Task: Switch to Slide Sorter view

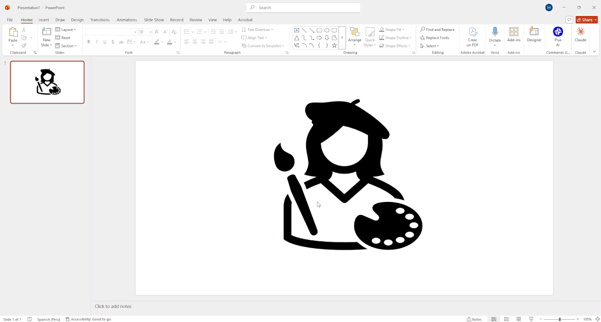Action: 506,319
